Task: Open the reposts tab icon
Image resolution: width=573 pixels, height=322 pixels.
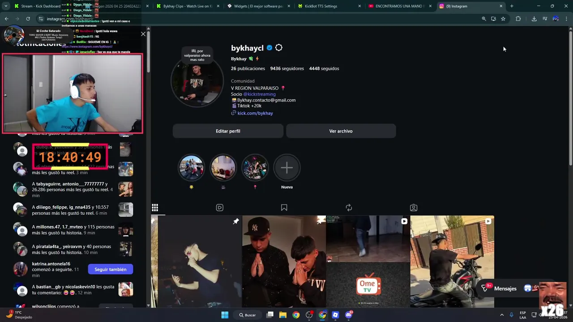Action: 349,208
